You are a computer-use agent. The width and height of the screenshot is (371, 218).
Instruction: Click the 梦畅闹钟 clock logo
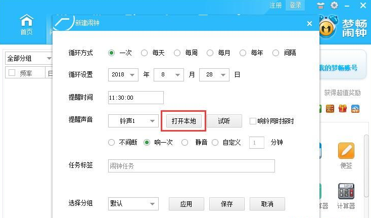tap(328, 27)
